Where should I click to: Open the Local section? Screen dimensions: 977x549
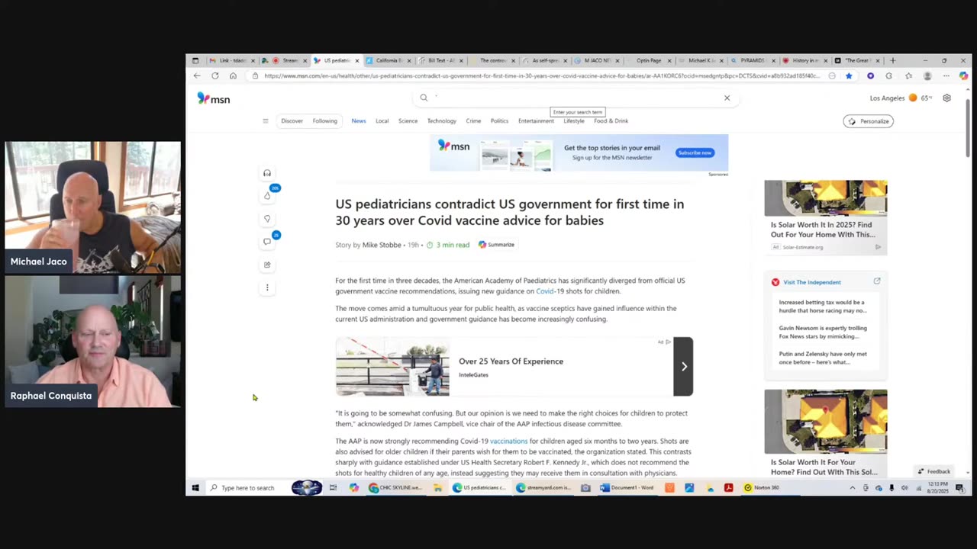(382, 120)
